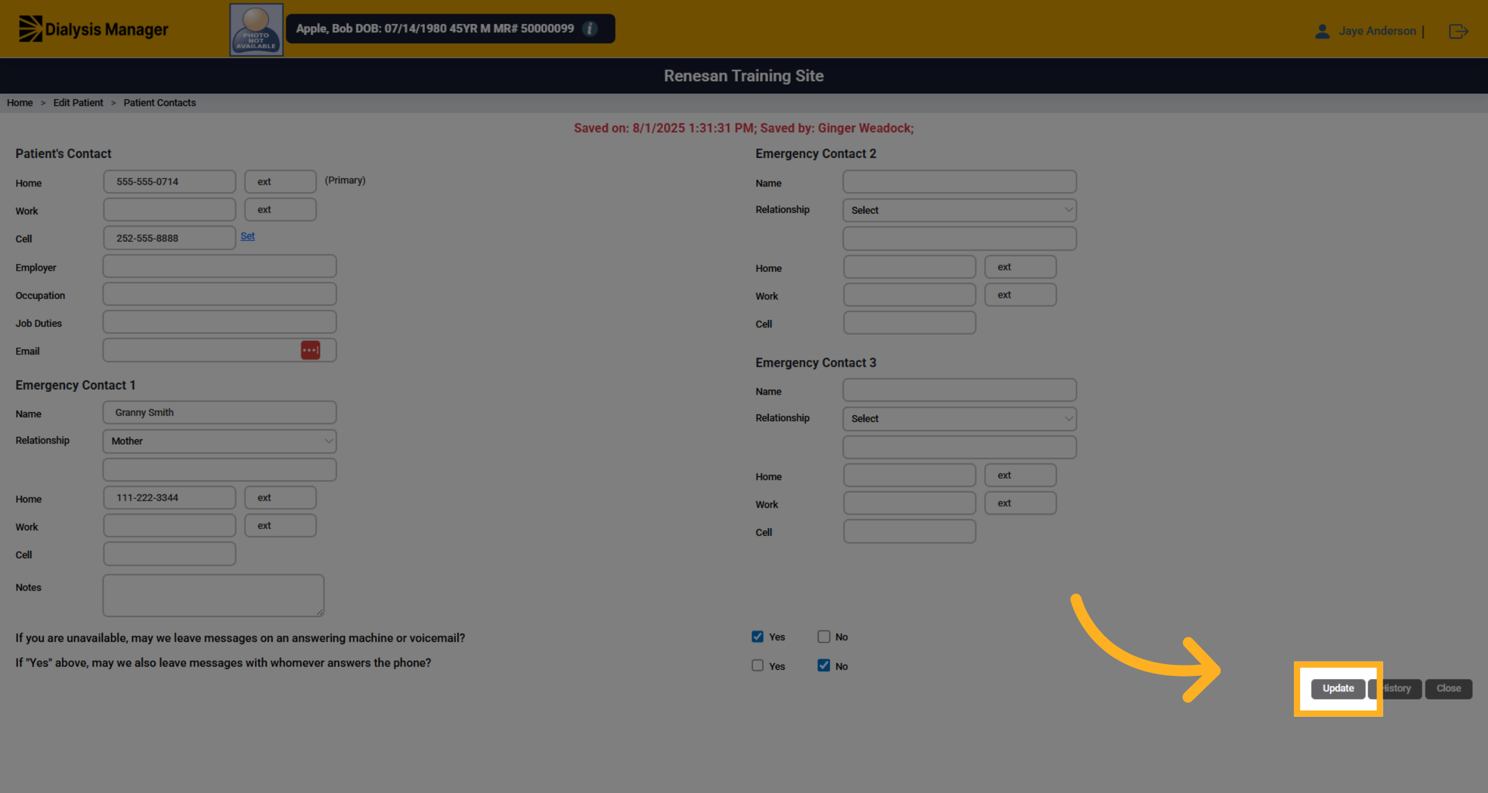Click patient's Work phone field

click(169, 209)
